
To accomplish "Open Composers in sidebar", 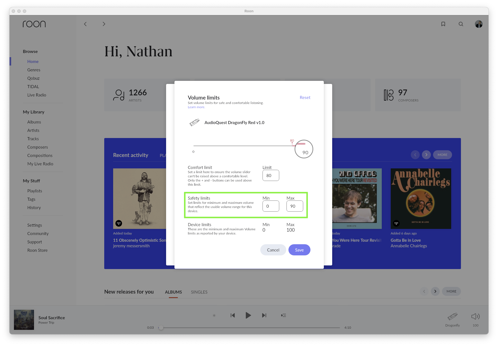I will pyautogui.click(x=38, y=147).
